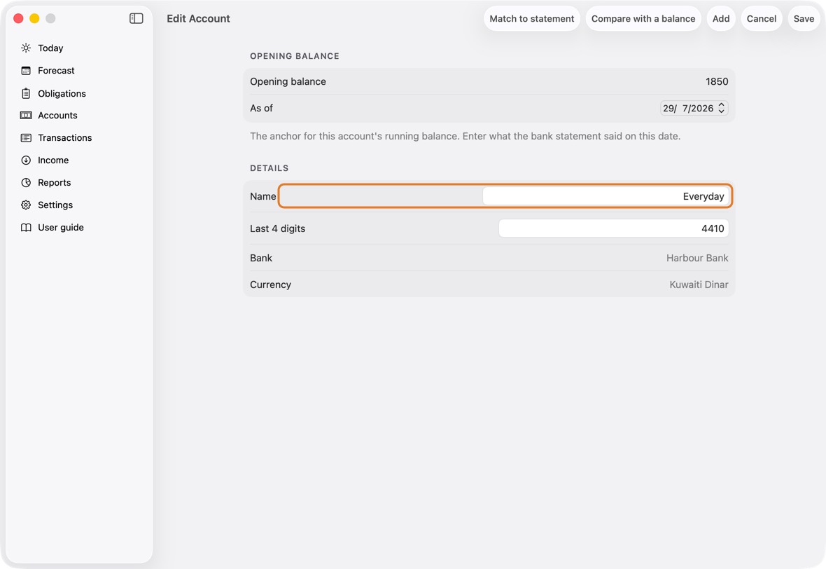826x569 pixels.
Task: Toggle the sidebar visibility button
Action: (x=136, y=18)
